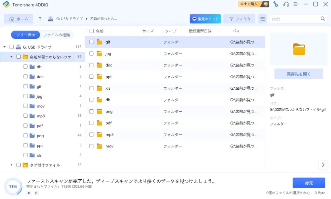Screen dimensions: 331x199
Task: Switch to the ファイルの種類 tab
Action: tap(57, 35)
